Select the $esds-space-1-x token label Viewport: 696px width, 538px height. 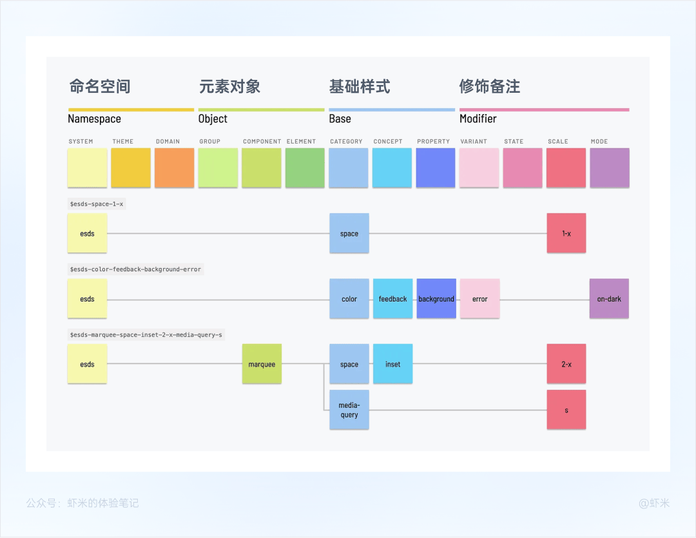97,204
